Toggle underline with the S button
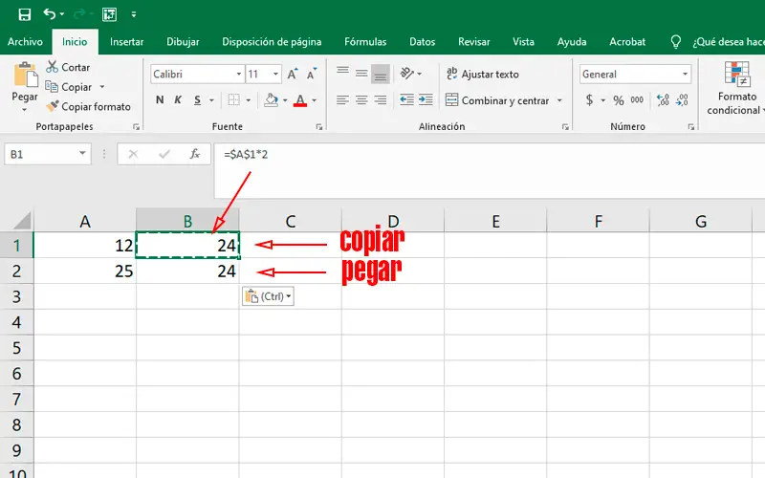Screen dimensions: 765x478 pyautogui.click(x=197, y=100)
